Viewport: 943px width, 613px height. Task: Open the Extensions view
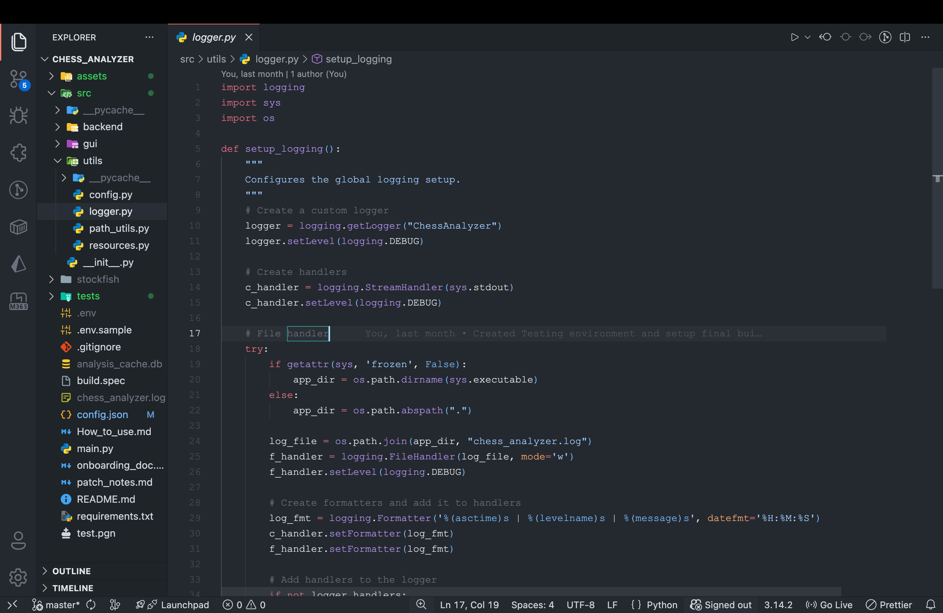pyautogui.click(x=18, y=152)
